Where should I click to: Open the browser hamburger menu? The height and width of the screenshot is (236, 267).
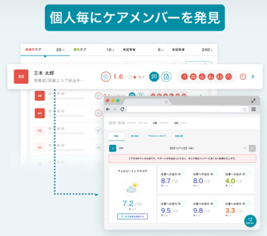pyautogui.click(x=254, y=109)
